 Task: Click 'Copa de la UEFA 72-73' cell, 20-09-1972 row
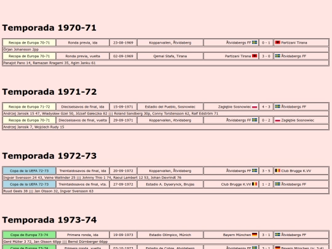click(x=30, y=171)
